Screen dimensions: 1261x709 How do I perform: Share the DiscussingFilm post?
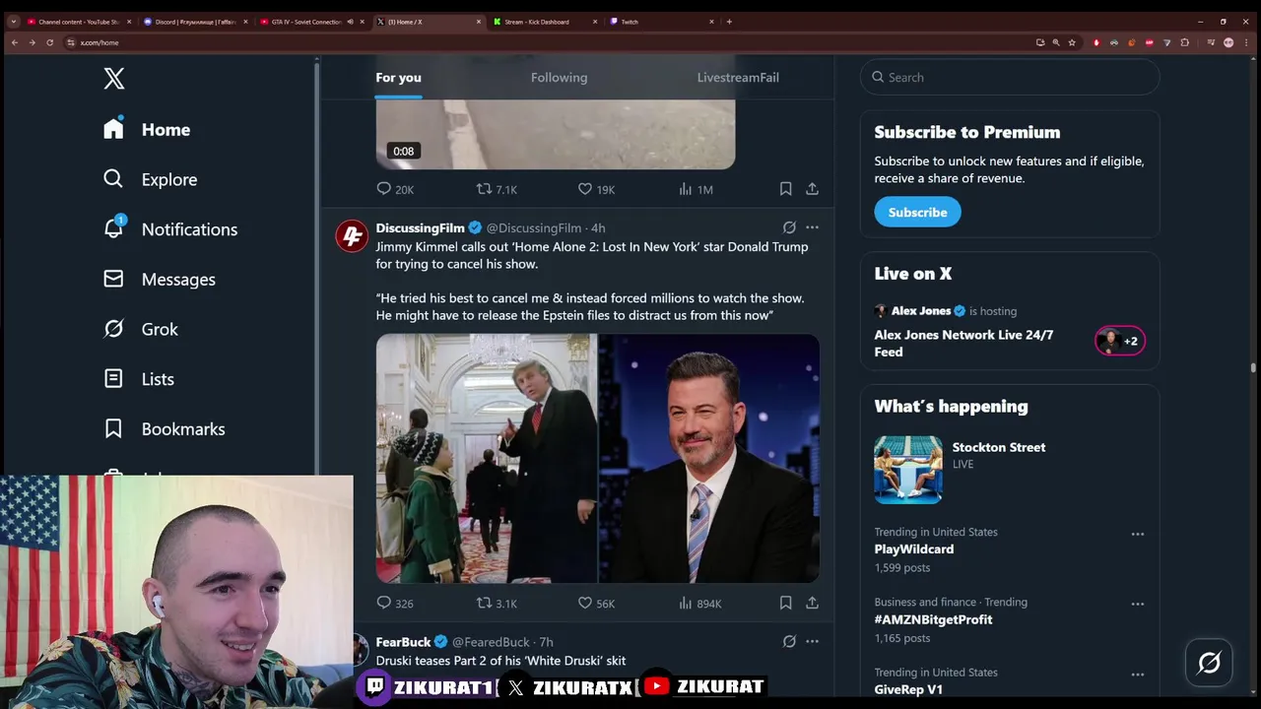[812, 602]
